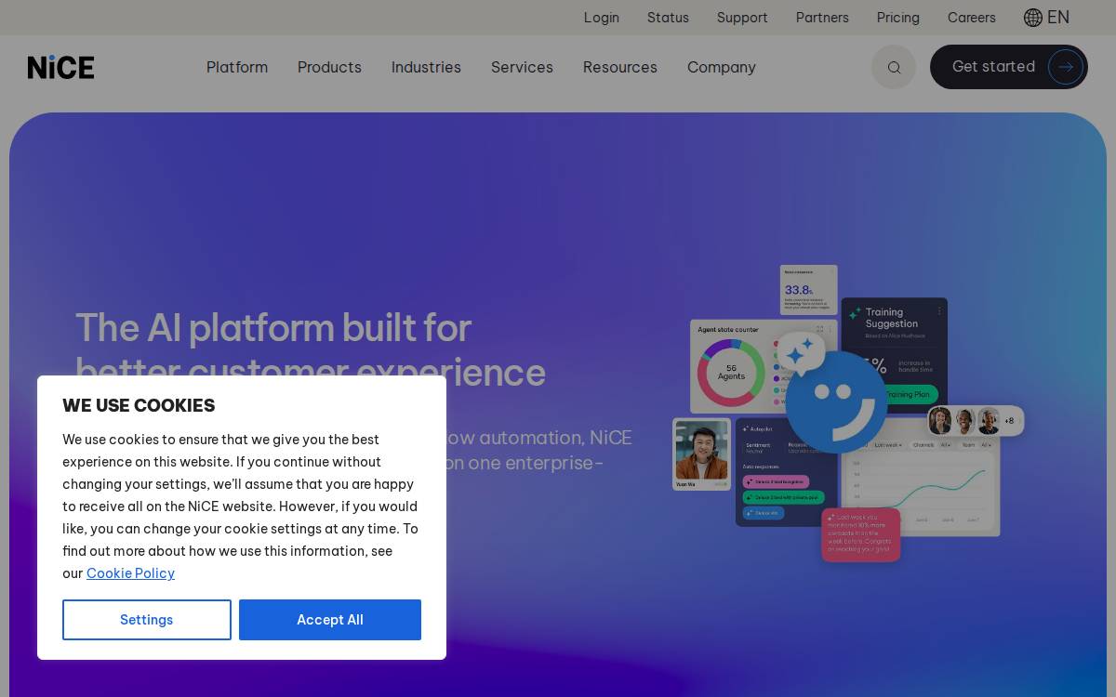Click the 'WE USE COOKIES' heading
The width and height of the screenshot is (1116, 697).
(x=139, y=405)
